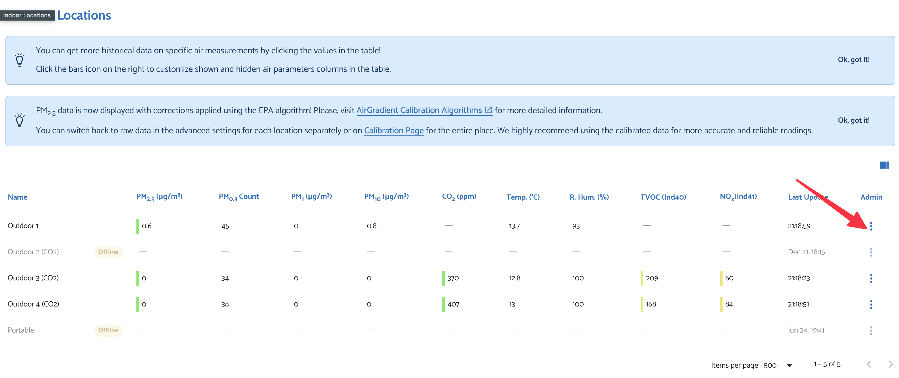Go to next page of locations
Screen dimensions: 899x378
[x=890, y=364]
